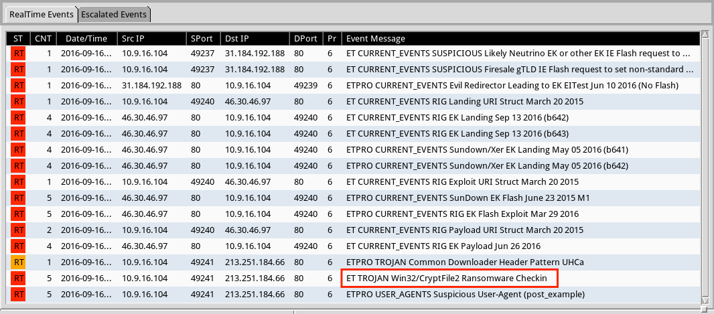The width and height of the screenshot is (714, 314).
Task: Click the orange RT status cell
Action: tap(19, 262)
